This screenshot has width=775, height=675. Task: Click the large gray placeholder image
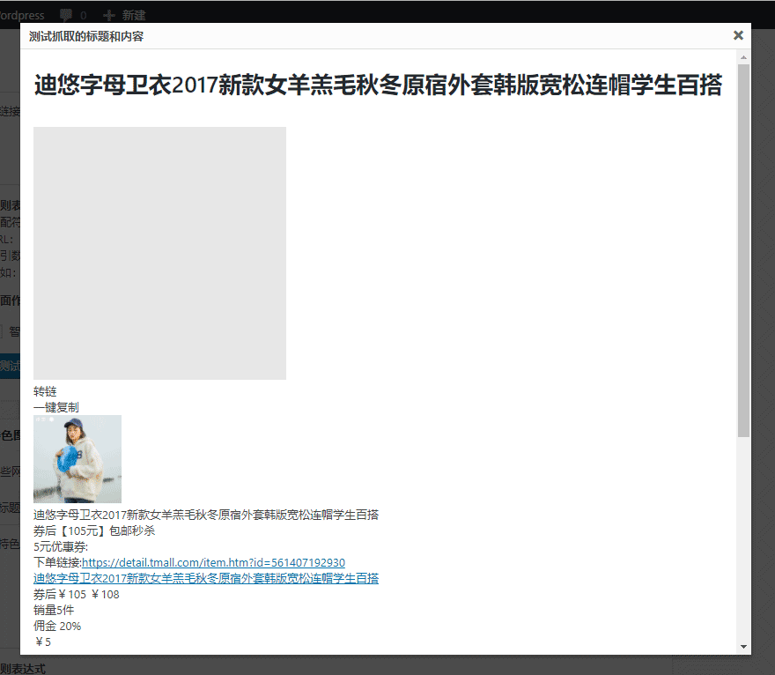(x=159, y=253)
